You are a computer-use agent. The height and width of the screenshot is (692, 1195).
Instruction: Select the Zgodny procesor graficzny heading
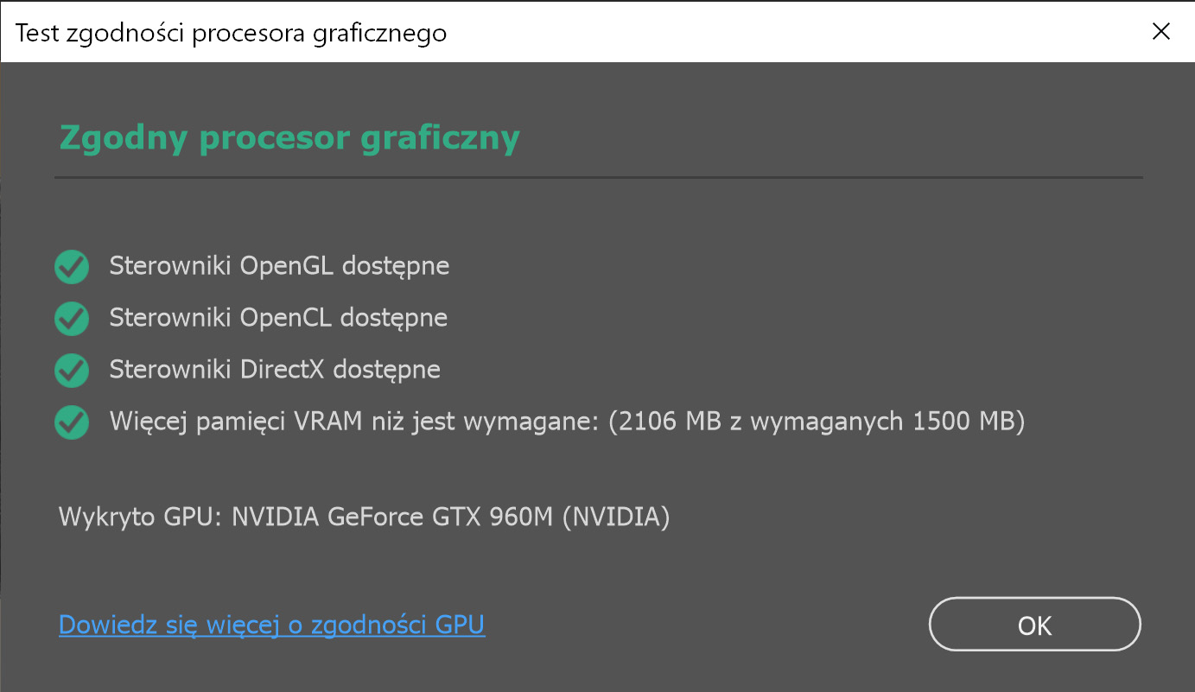[x=289, y=136]
